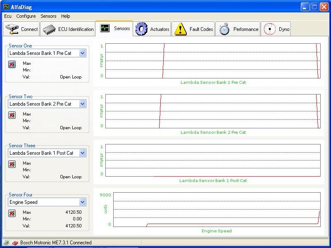Viewport: 331px width, 248px height.
Task: Click the ECU Identification chip icon
Action: (x=50, y=29)
